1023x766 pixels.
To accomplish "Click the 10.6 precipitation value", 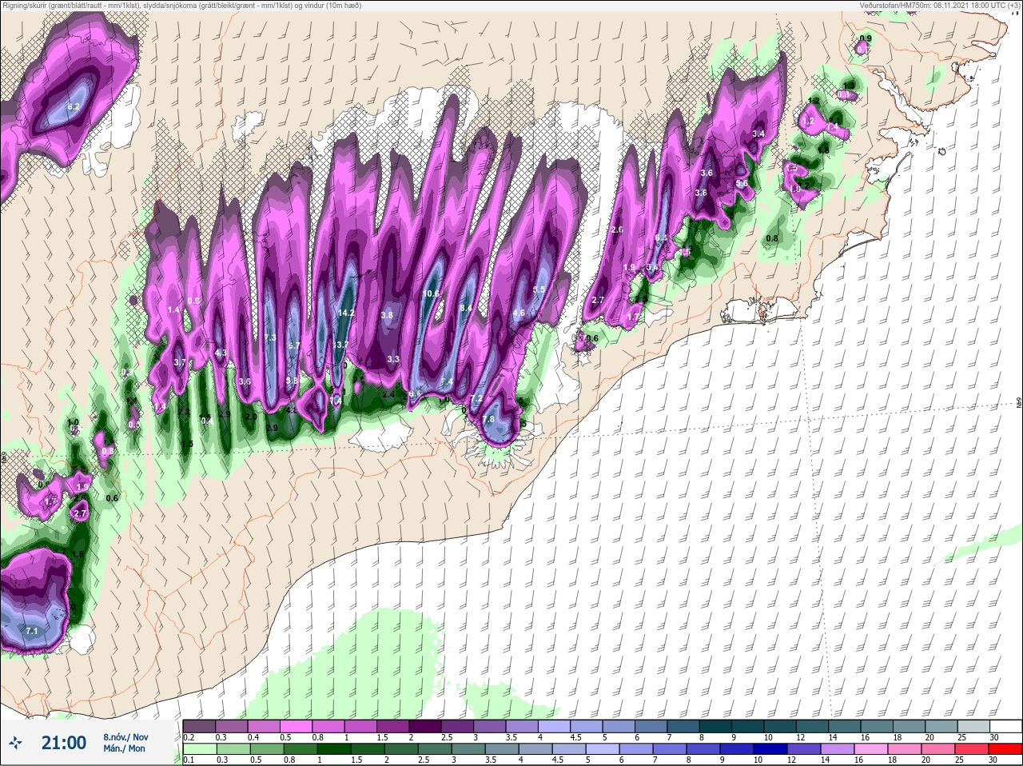I will click(x=432, y=293).
